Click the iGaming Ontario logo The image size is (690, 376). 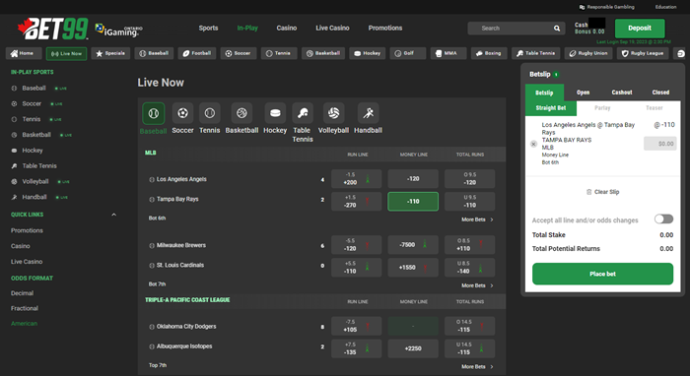(119, 30)
